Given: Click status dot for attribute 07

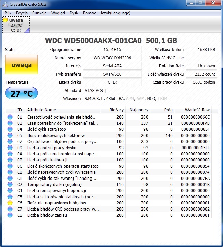Looking at the screenshot, I should 10,141.
